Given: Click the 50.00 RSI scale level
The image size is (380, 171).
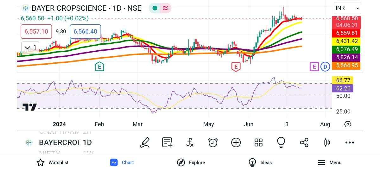Looking at the screenshot, I should tap(343, 96).
